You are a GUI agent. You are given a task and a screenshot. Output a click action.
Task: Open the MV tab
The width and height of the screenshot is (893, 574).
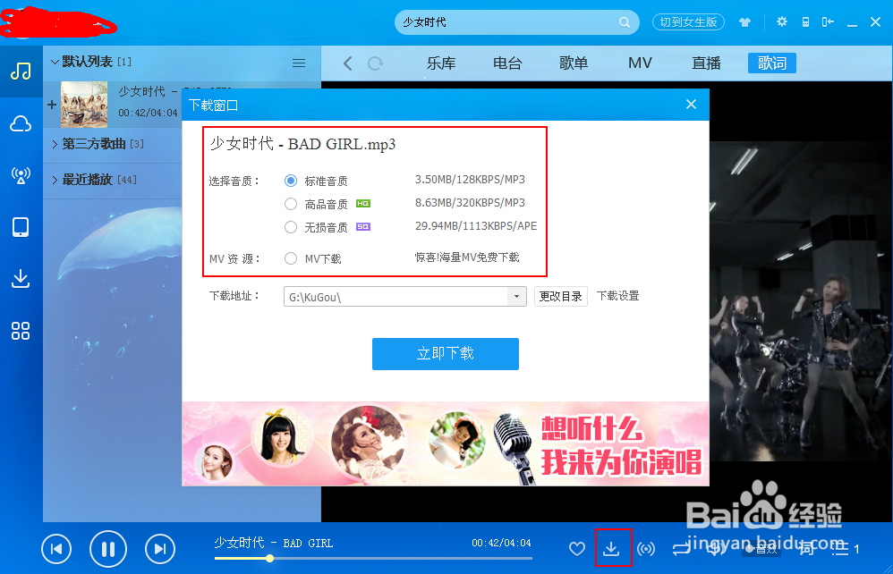pyautogui.click(x=640, y=63)
